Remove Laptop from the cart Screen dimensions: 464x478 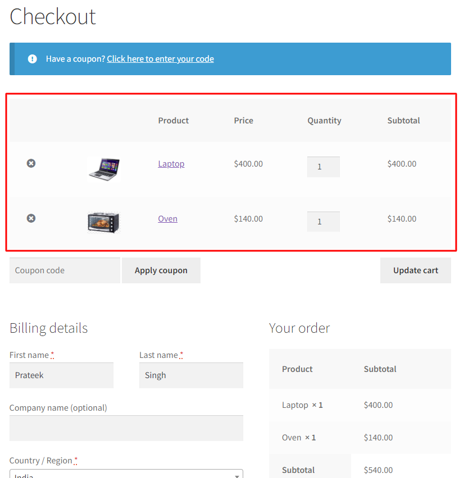(x=31, y=163)
